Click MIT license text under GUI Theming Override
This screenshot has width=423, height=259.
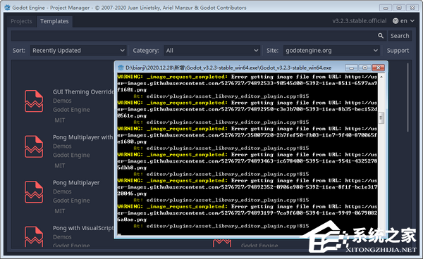tap(60, 120)
